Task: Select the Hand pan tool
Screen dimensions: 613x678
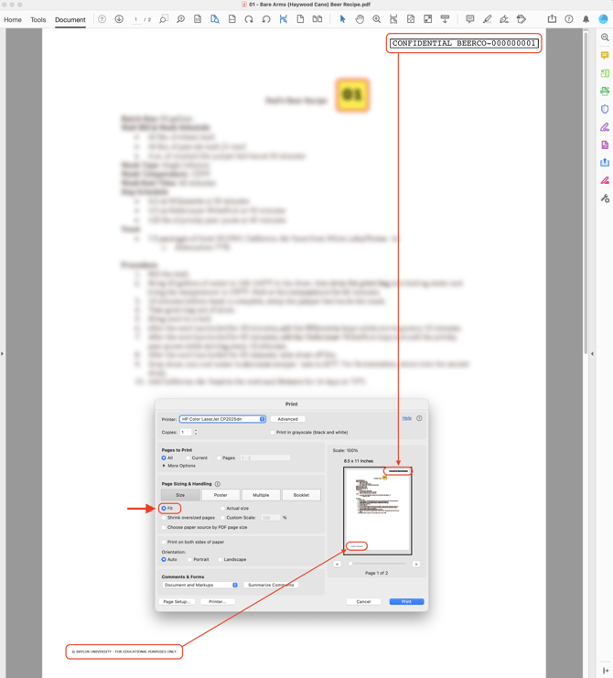Action: (360, 19)
